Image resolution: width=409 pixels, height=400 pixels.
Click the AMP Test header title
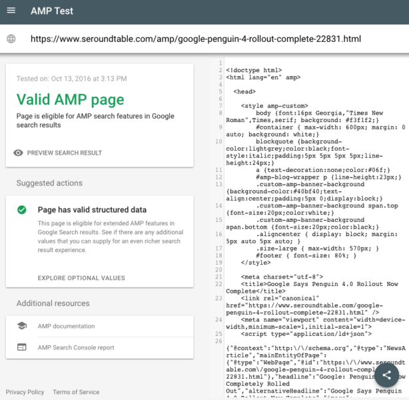coord(52,11)
